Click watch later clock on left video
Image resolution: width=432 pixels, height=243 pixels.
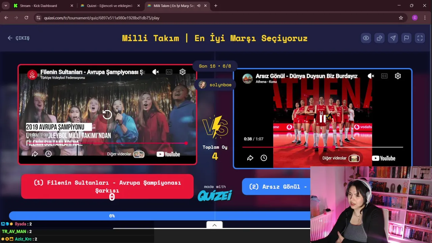tap(49, 154)
